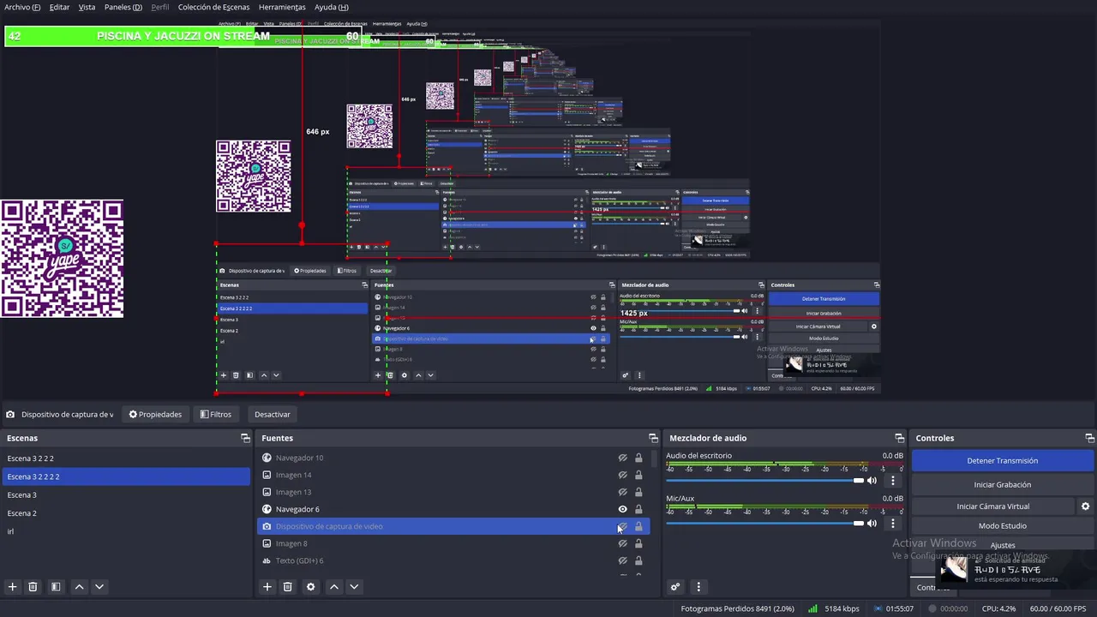Open source properties gear in Fuentes toolbar
Viewport: 1097px width, 617px height.
point(311,587)
